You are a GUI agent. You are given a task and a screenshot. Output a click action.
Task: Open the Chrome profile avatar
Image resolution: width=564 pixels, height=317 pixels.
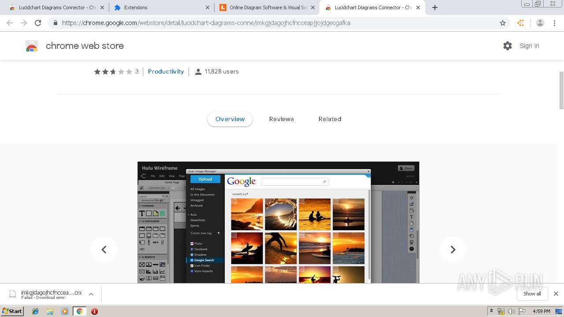pyautogui.click(x=540, y=23)
